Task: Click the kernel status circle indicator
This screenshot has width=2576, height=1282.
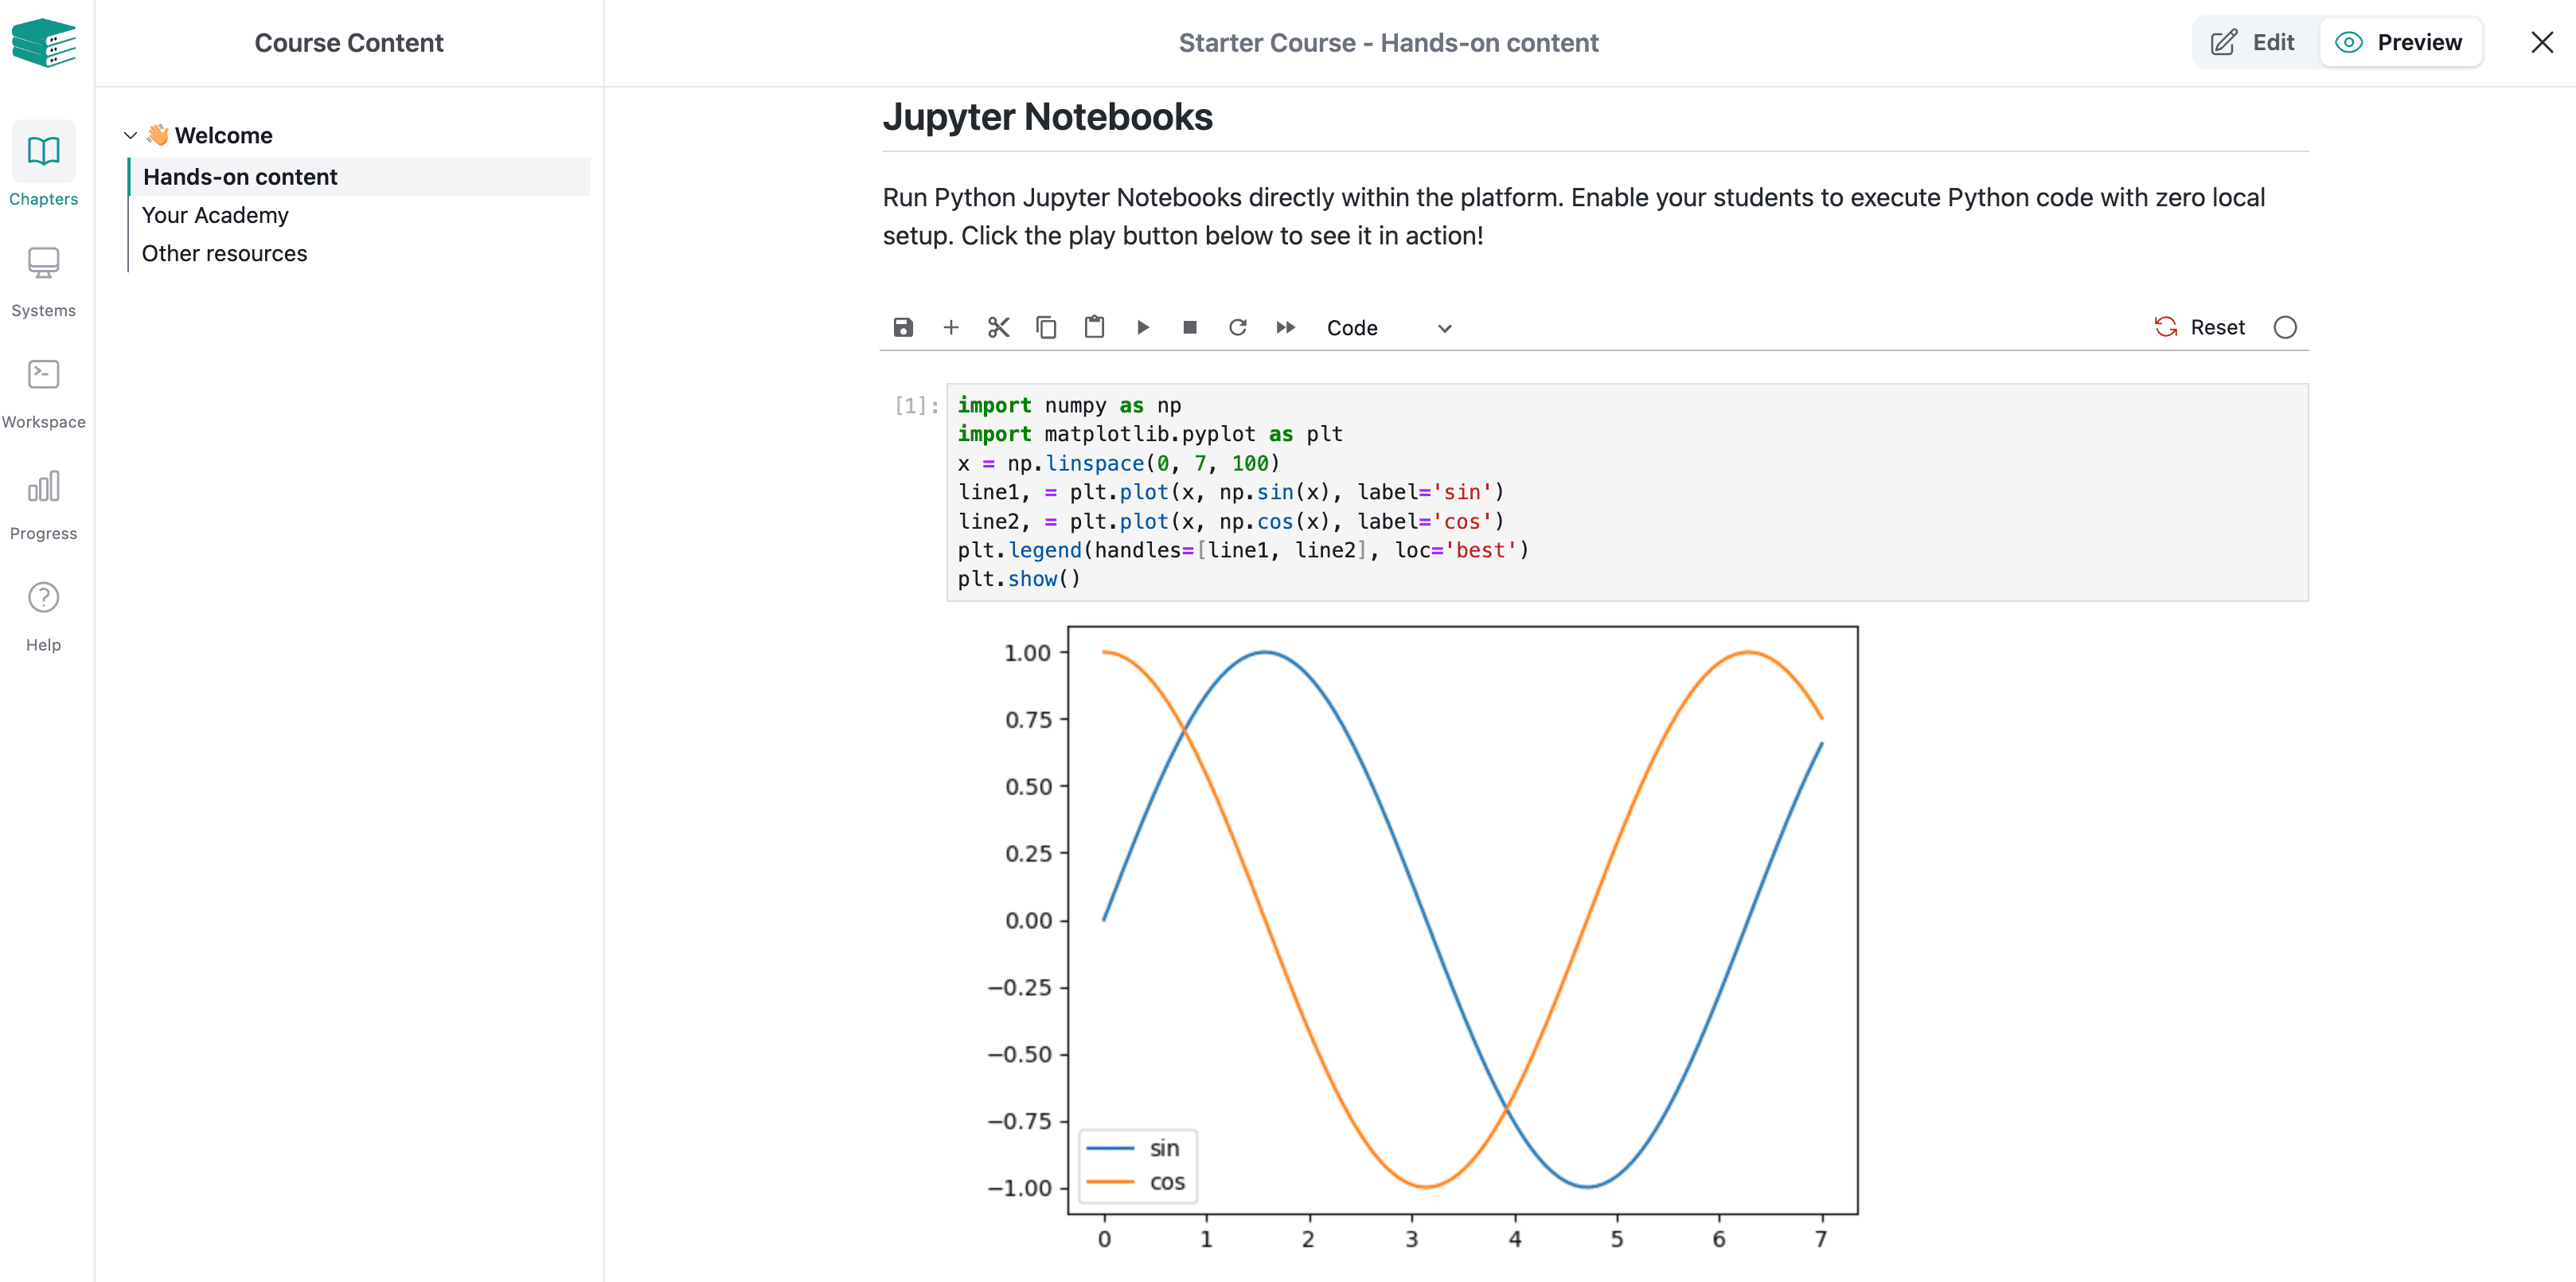Action: 2285,328
